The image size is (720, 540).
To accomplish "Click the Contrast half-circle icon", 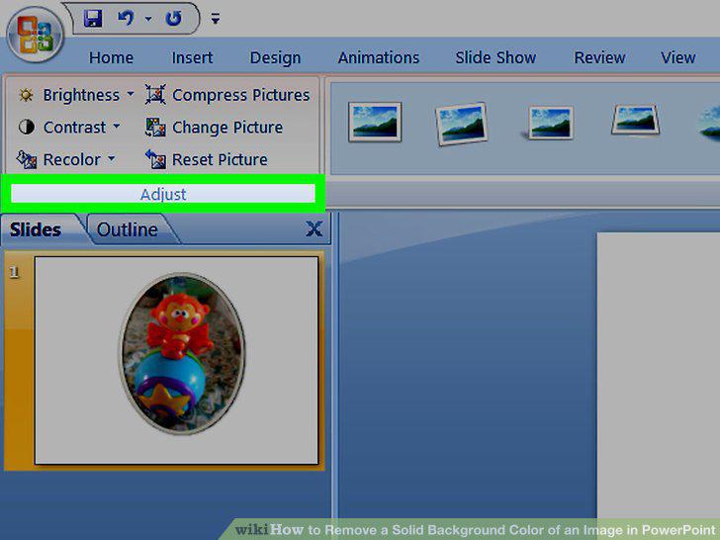I will 26,127.
